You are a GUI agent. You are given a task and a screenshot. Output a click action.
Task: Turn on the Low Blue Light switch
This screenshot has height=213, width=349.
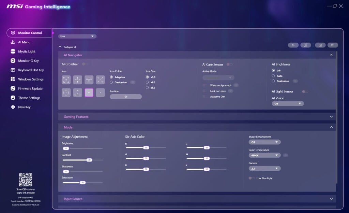252,178
